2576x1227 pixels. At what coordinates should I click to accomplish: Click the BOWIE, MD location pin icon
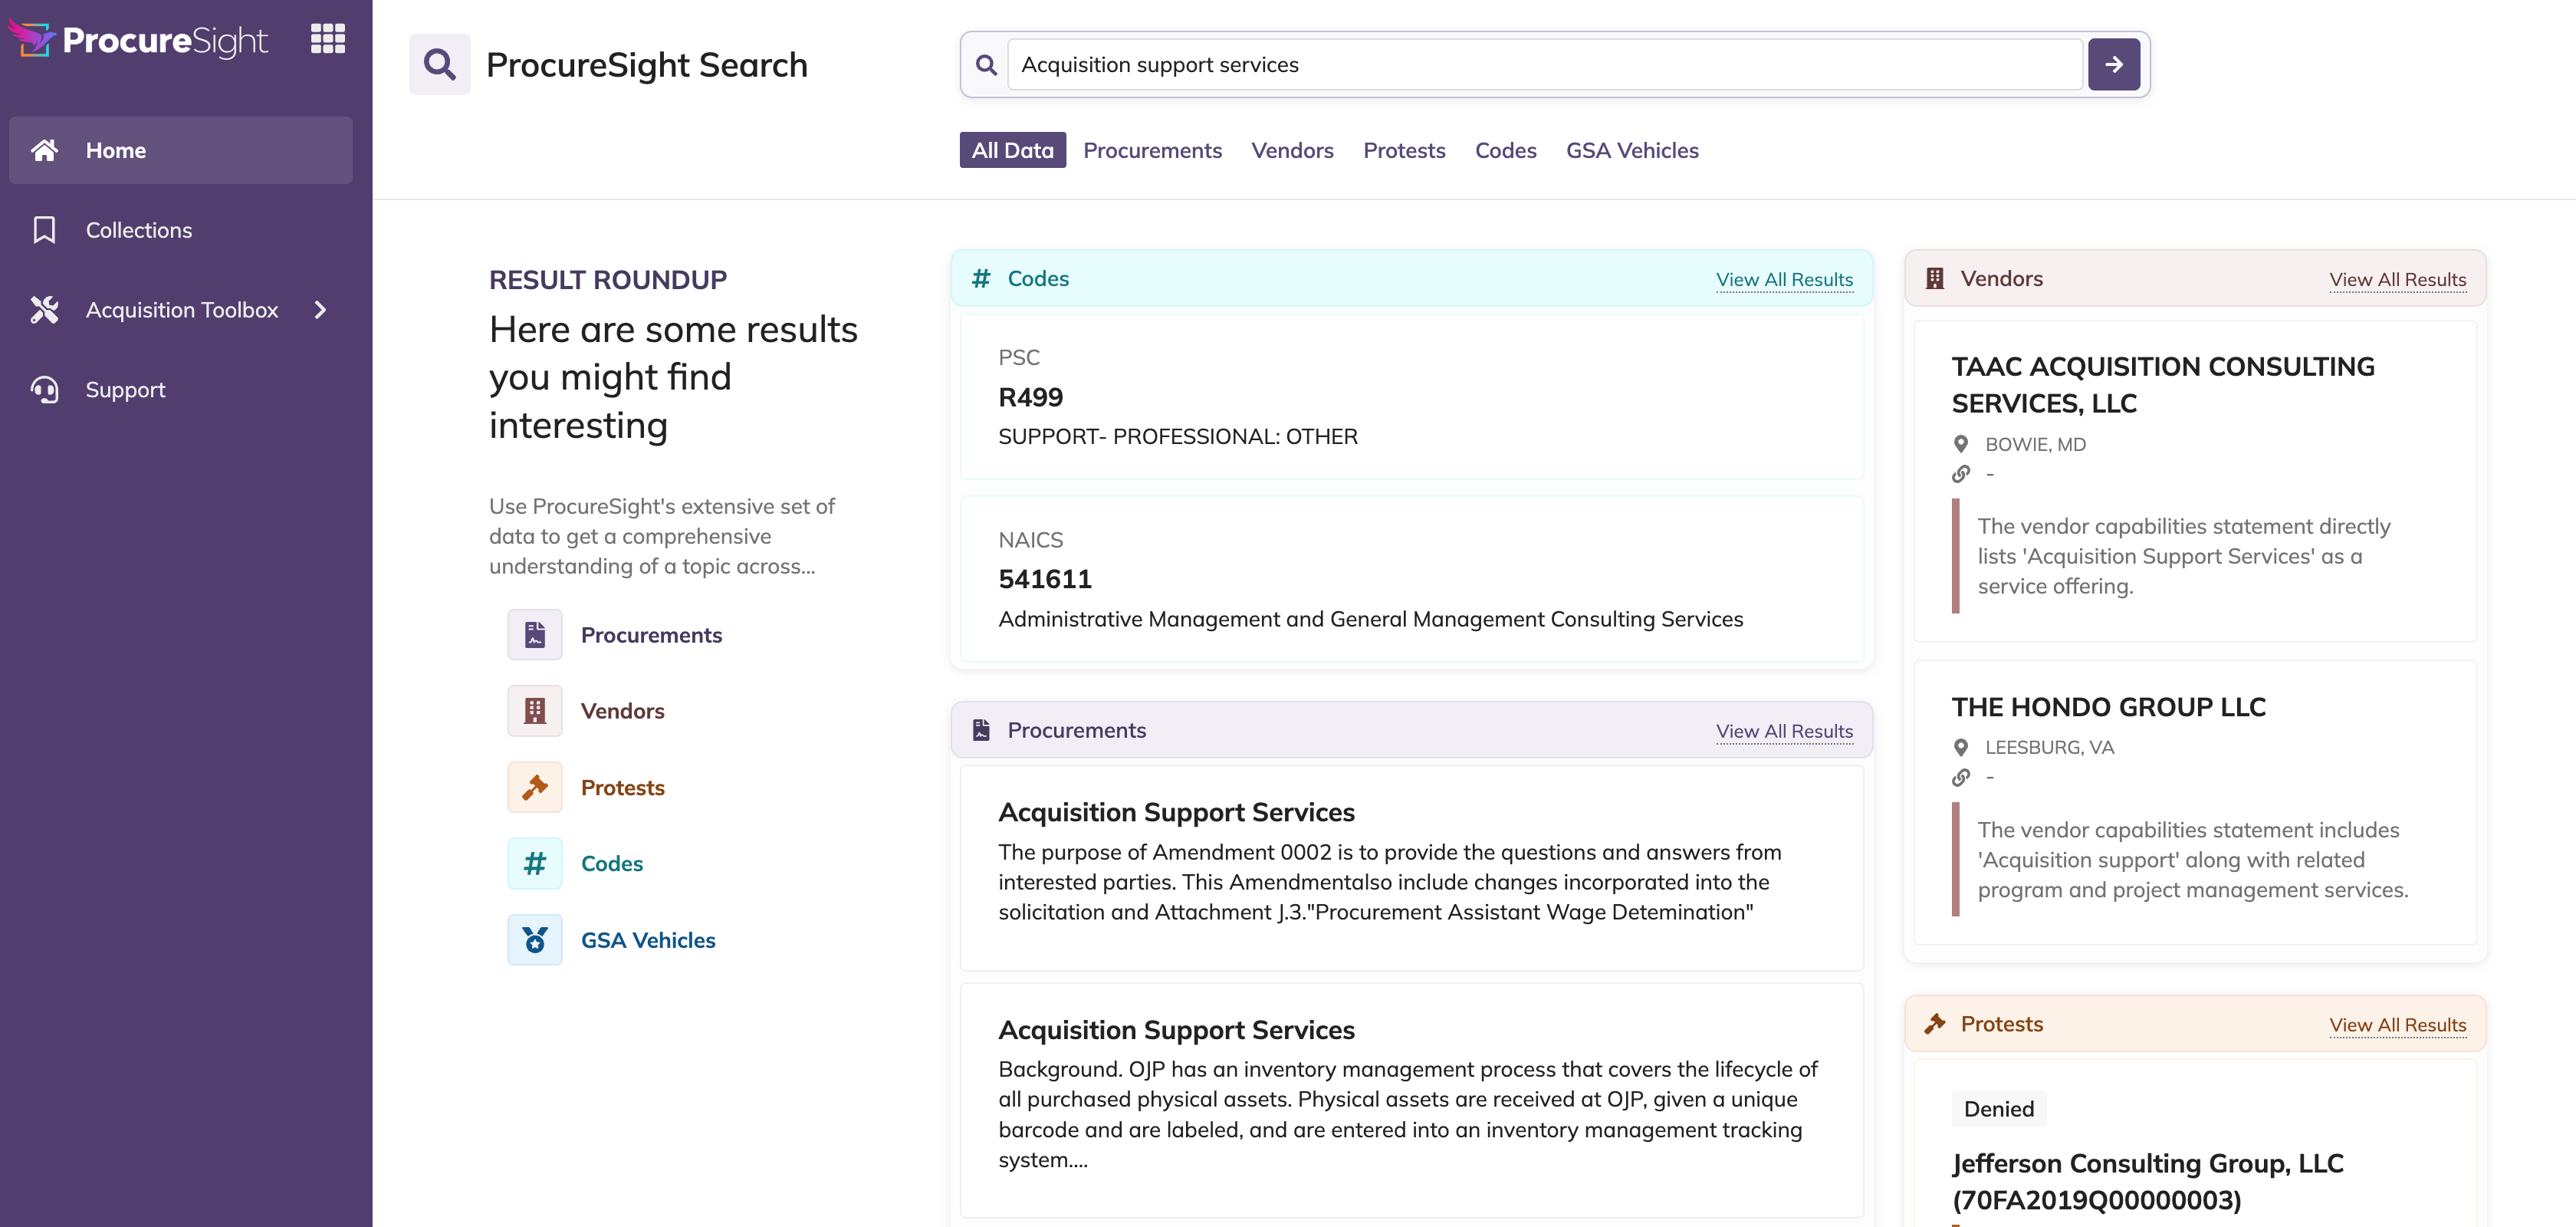tap(1960, 444)
